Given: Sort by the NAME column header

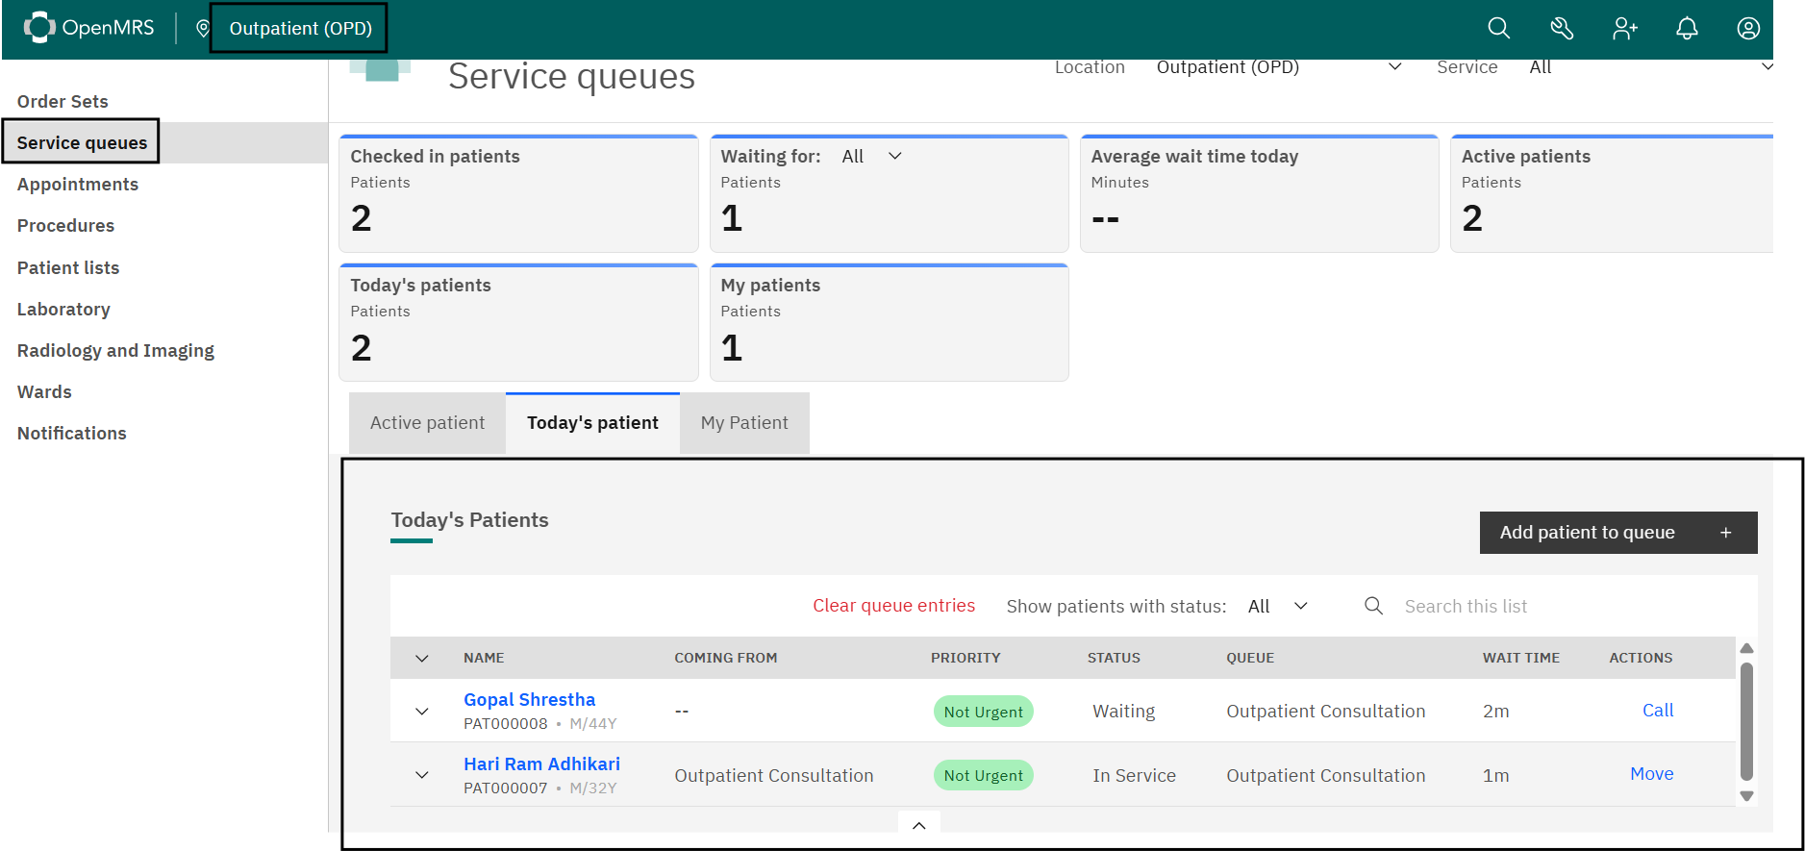Looking at the screenshot, I should pos(484,658).
